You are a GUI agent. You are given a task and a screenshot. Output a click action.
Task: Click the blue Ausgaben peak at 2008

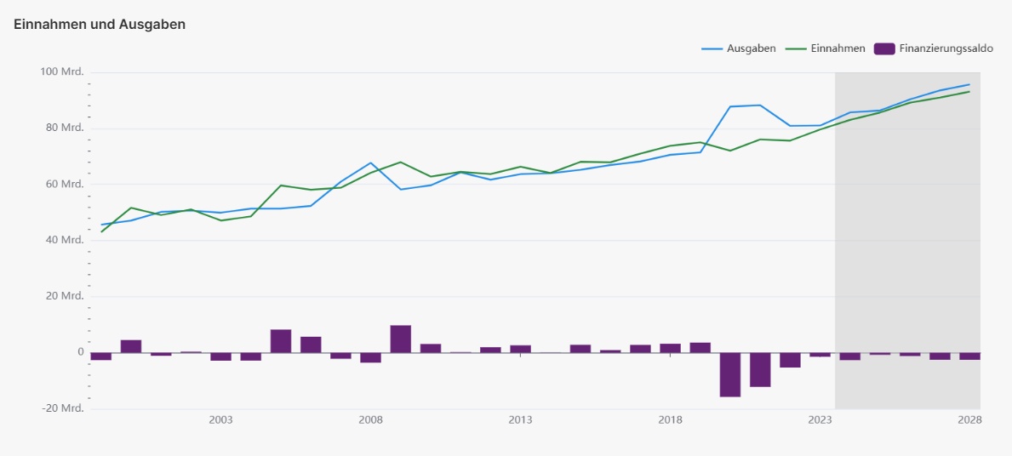tap(371, 162)
